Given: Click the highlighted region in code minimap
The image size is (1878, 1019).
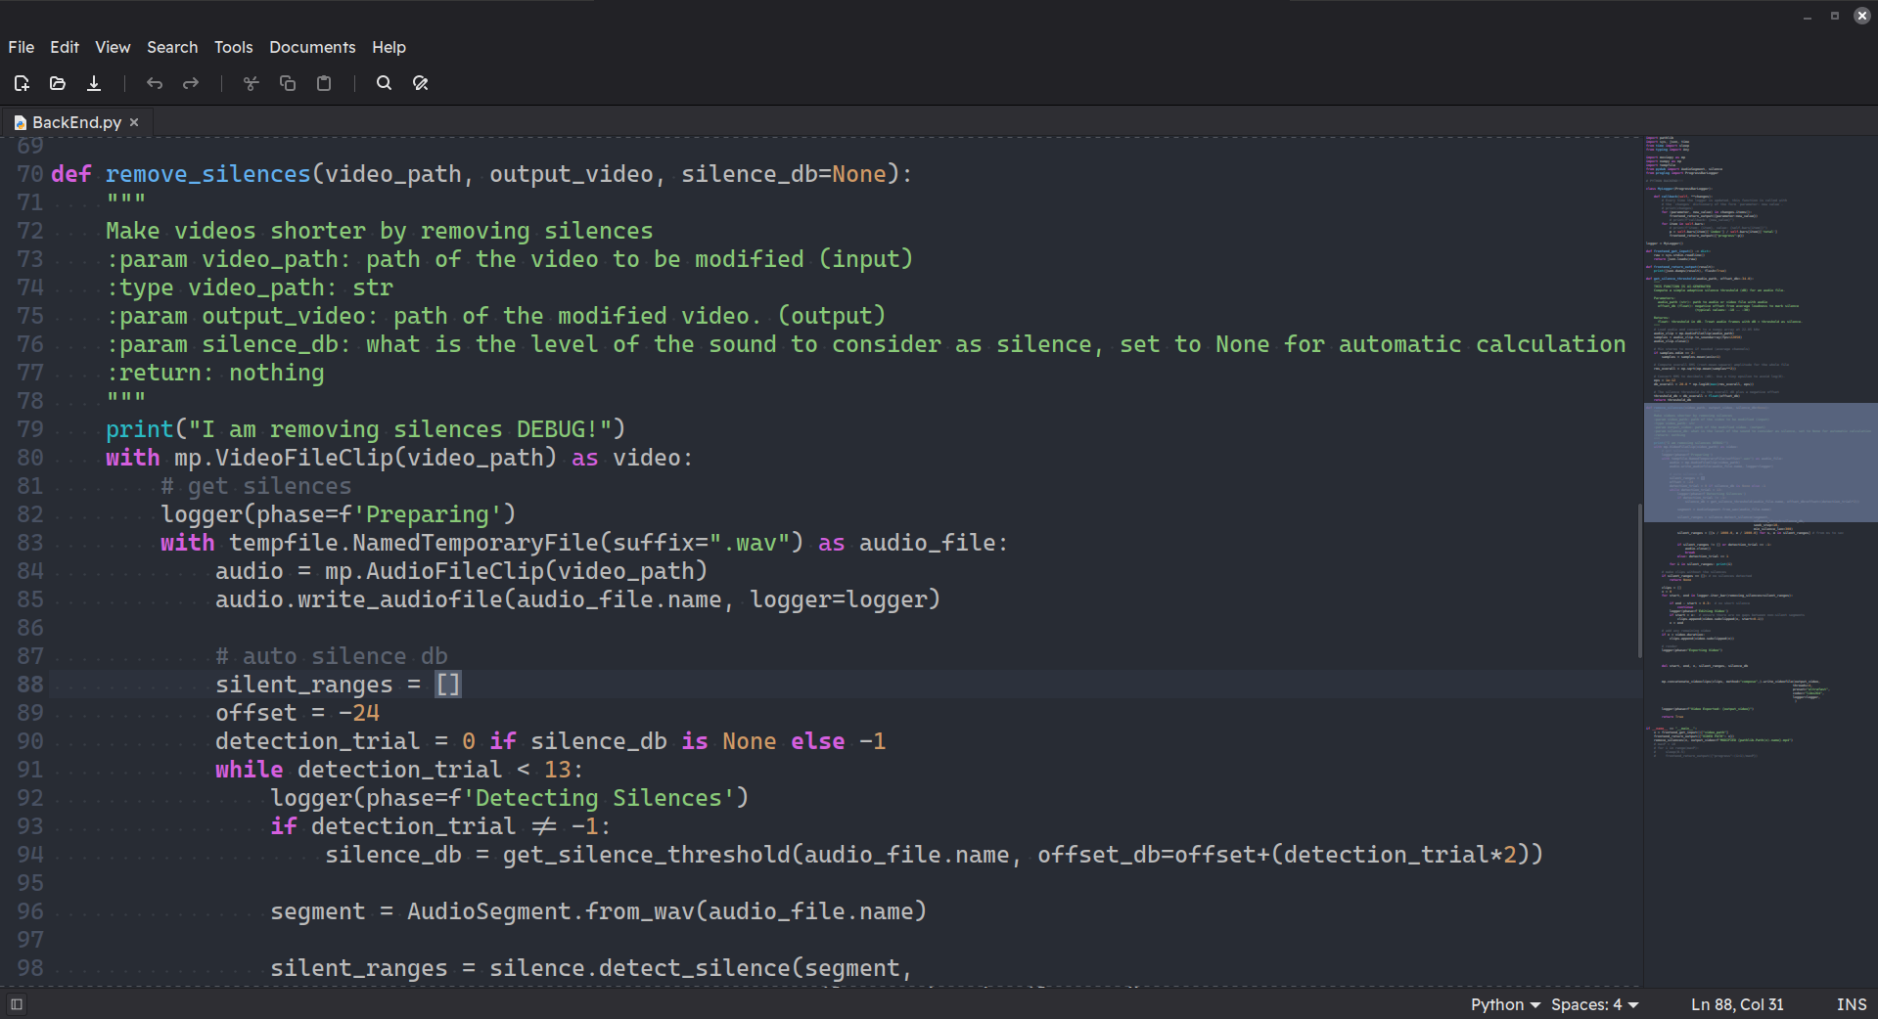Looking at the screenshot, I should tap(1760, 462).
